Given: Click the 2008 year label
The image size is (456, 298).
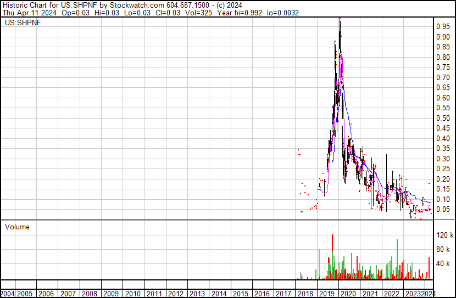Looking at the screenshot, I should [90, 294].
